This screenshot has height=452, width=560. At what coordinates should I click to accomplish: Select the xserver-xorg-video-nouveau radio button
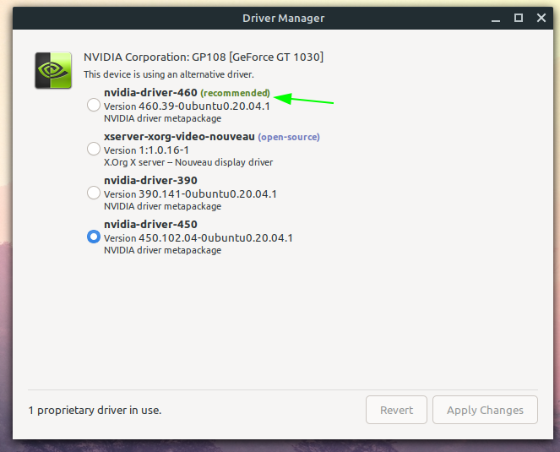point(94,149)
